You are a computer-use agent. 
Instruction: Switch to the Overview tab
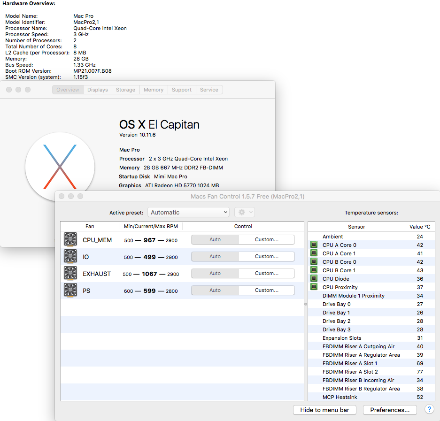(68, 90)
